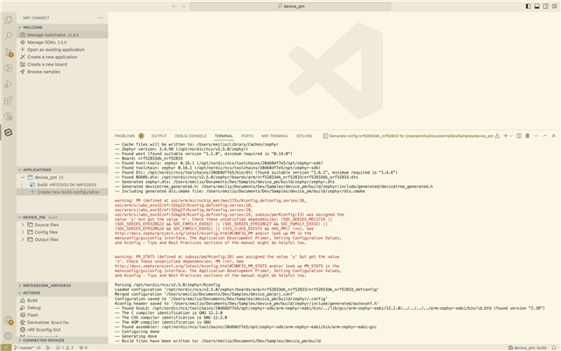
Task: Open the Explorer view in activity bar
Action: tap(8, 20)
